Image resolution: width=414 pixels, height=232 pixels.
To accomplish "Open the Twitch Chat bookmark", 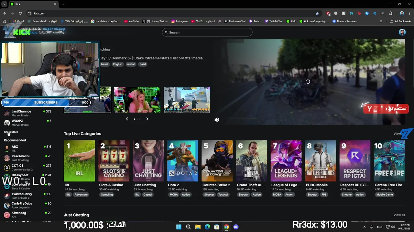I will coord(274,21).
